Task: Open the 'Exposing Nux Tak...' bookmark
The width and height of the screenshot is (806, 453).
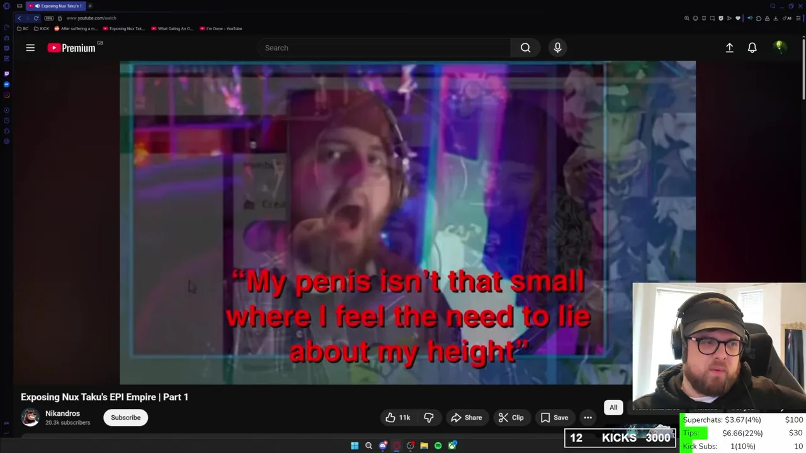Action: [x=124, y=28]
